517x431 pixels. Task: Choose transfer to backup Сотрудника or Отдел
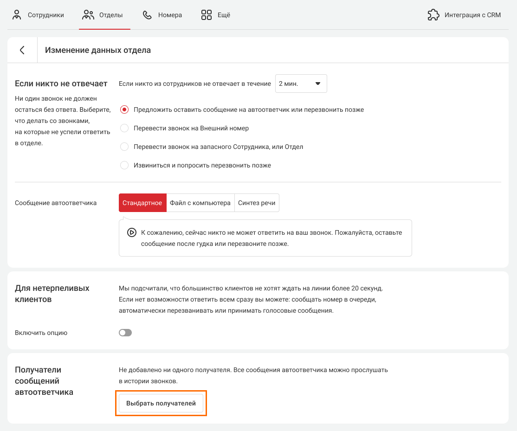click(x=124, y=147)
